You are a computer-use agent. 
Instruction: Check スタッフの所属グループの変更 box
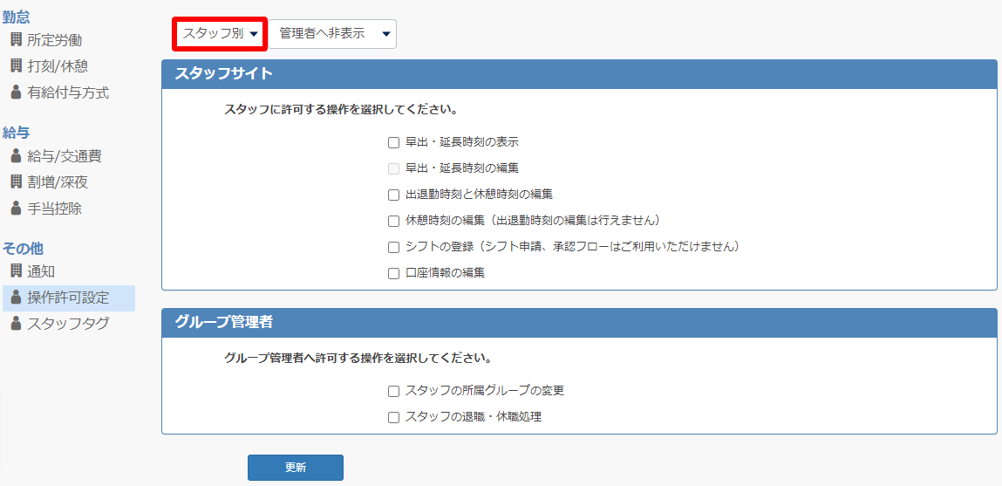[x=393, y=391]
